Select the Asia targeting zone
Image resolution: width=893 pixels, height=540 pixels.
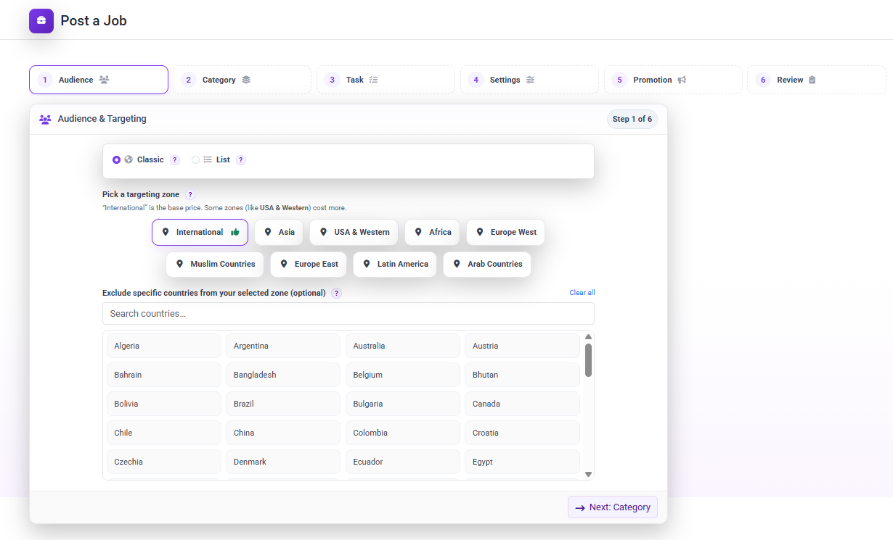tap(279, 232)
